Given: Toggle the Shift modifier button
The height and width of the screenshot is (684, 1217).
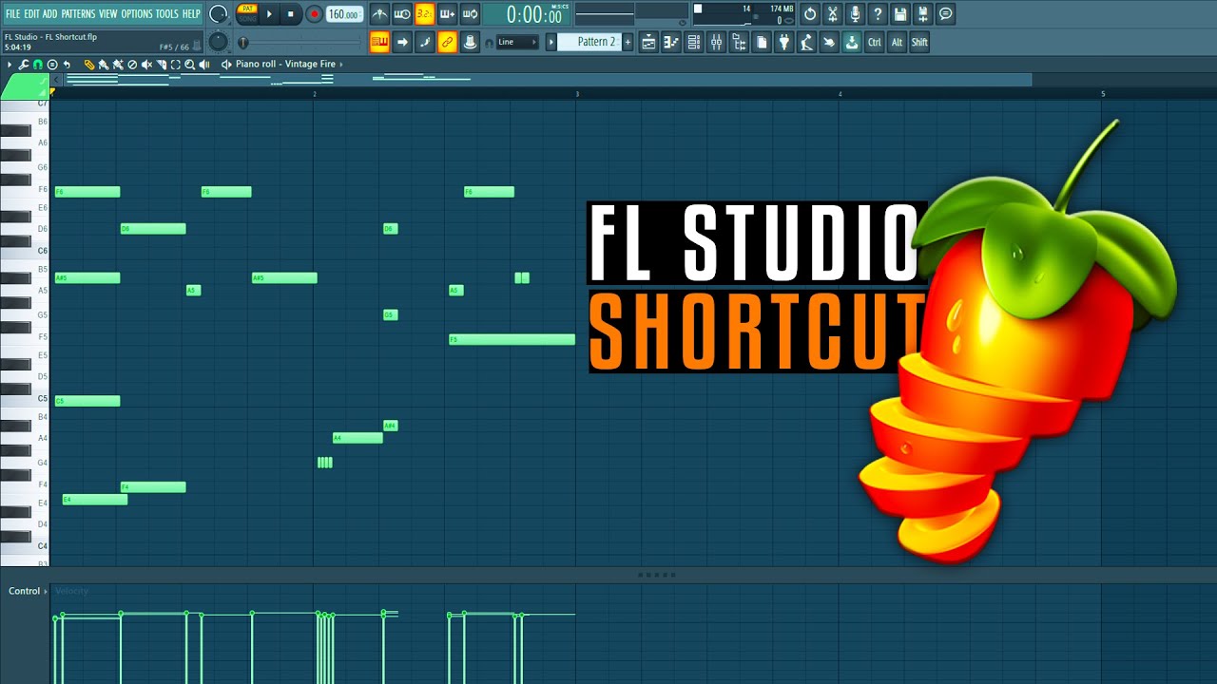Looking at the screenshot, I should [919, 42].
